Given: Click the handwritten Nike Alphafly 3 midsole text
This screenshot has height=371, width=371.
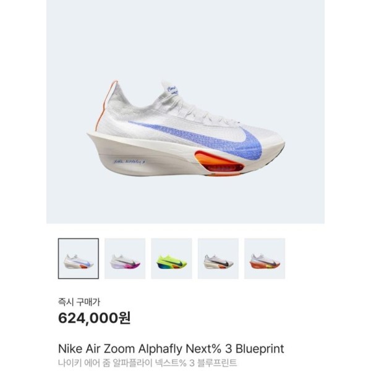Looking at the screenshot, I should point(130,162).
